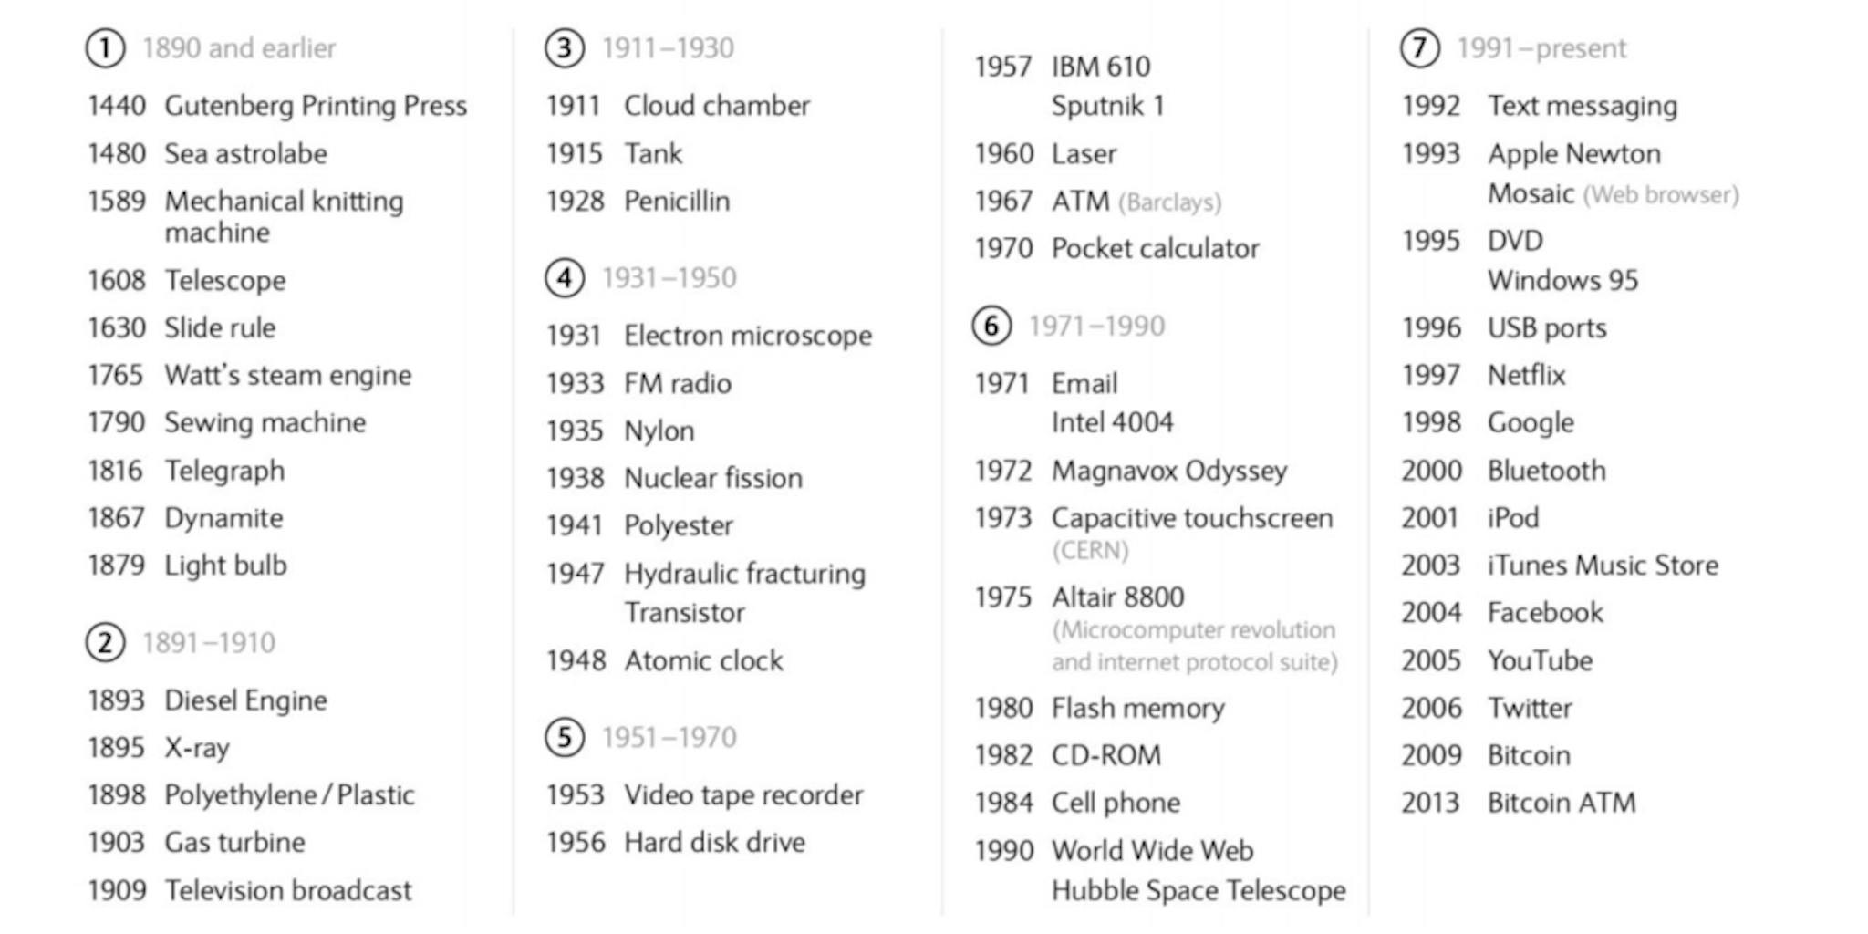1868x934 pixels.
Task: Select the "Magnavox Odyssey" text
Action: coord(1169,471)
